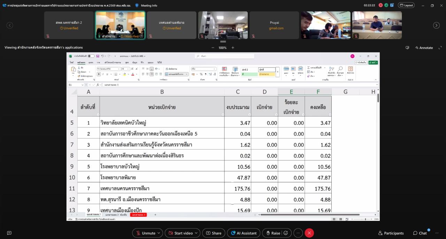Click the Annotate tool above the shared screen
The image size is (446, 239).
(424, 47)
